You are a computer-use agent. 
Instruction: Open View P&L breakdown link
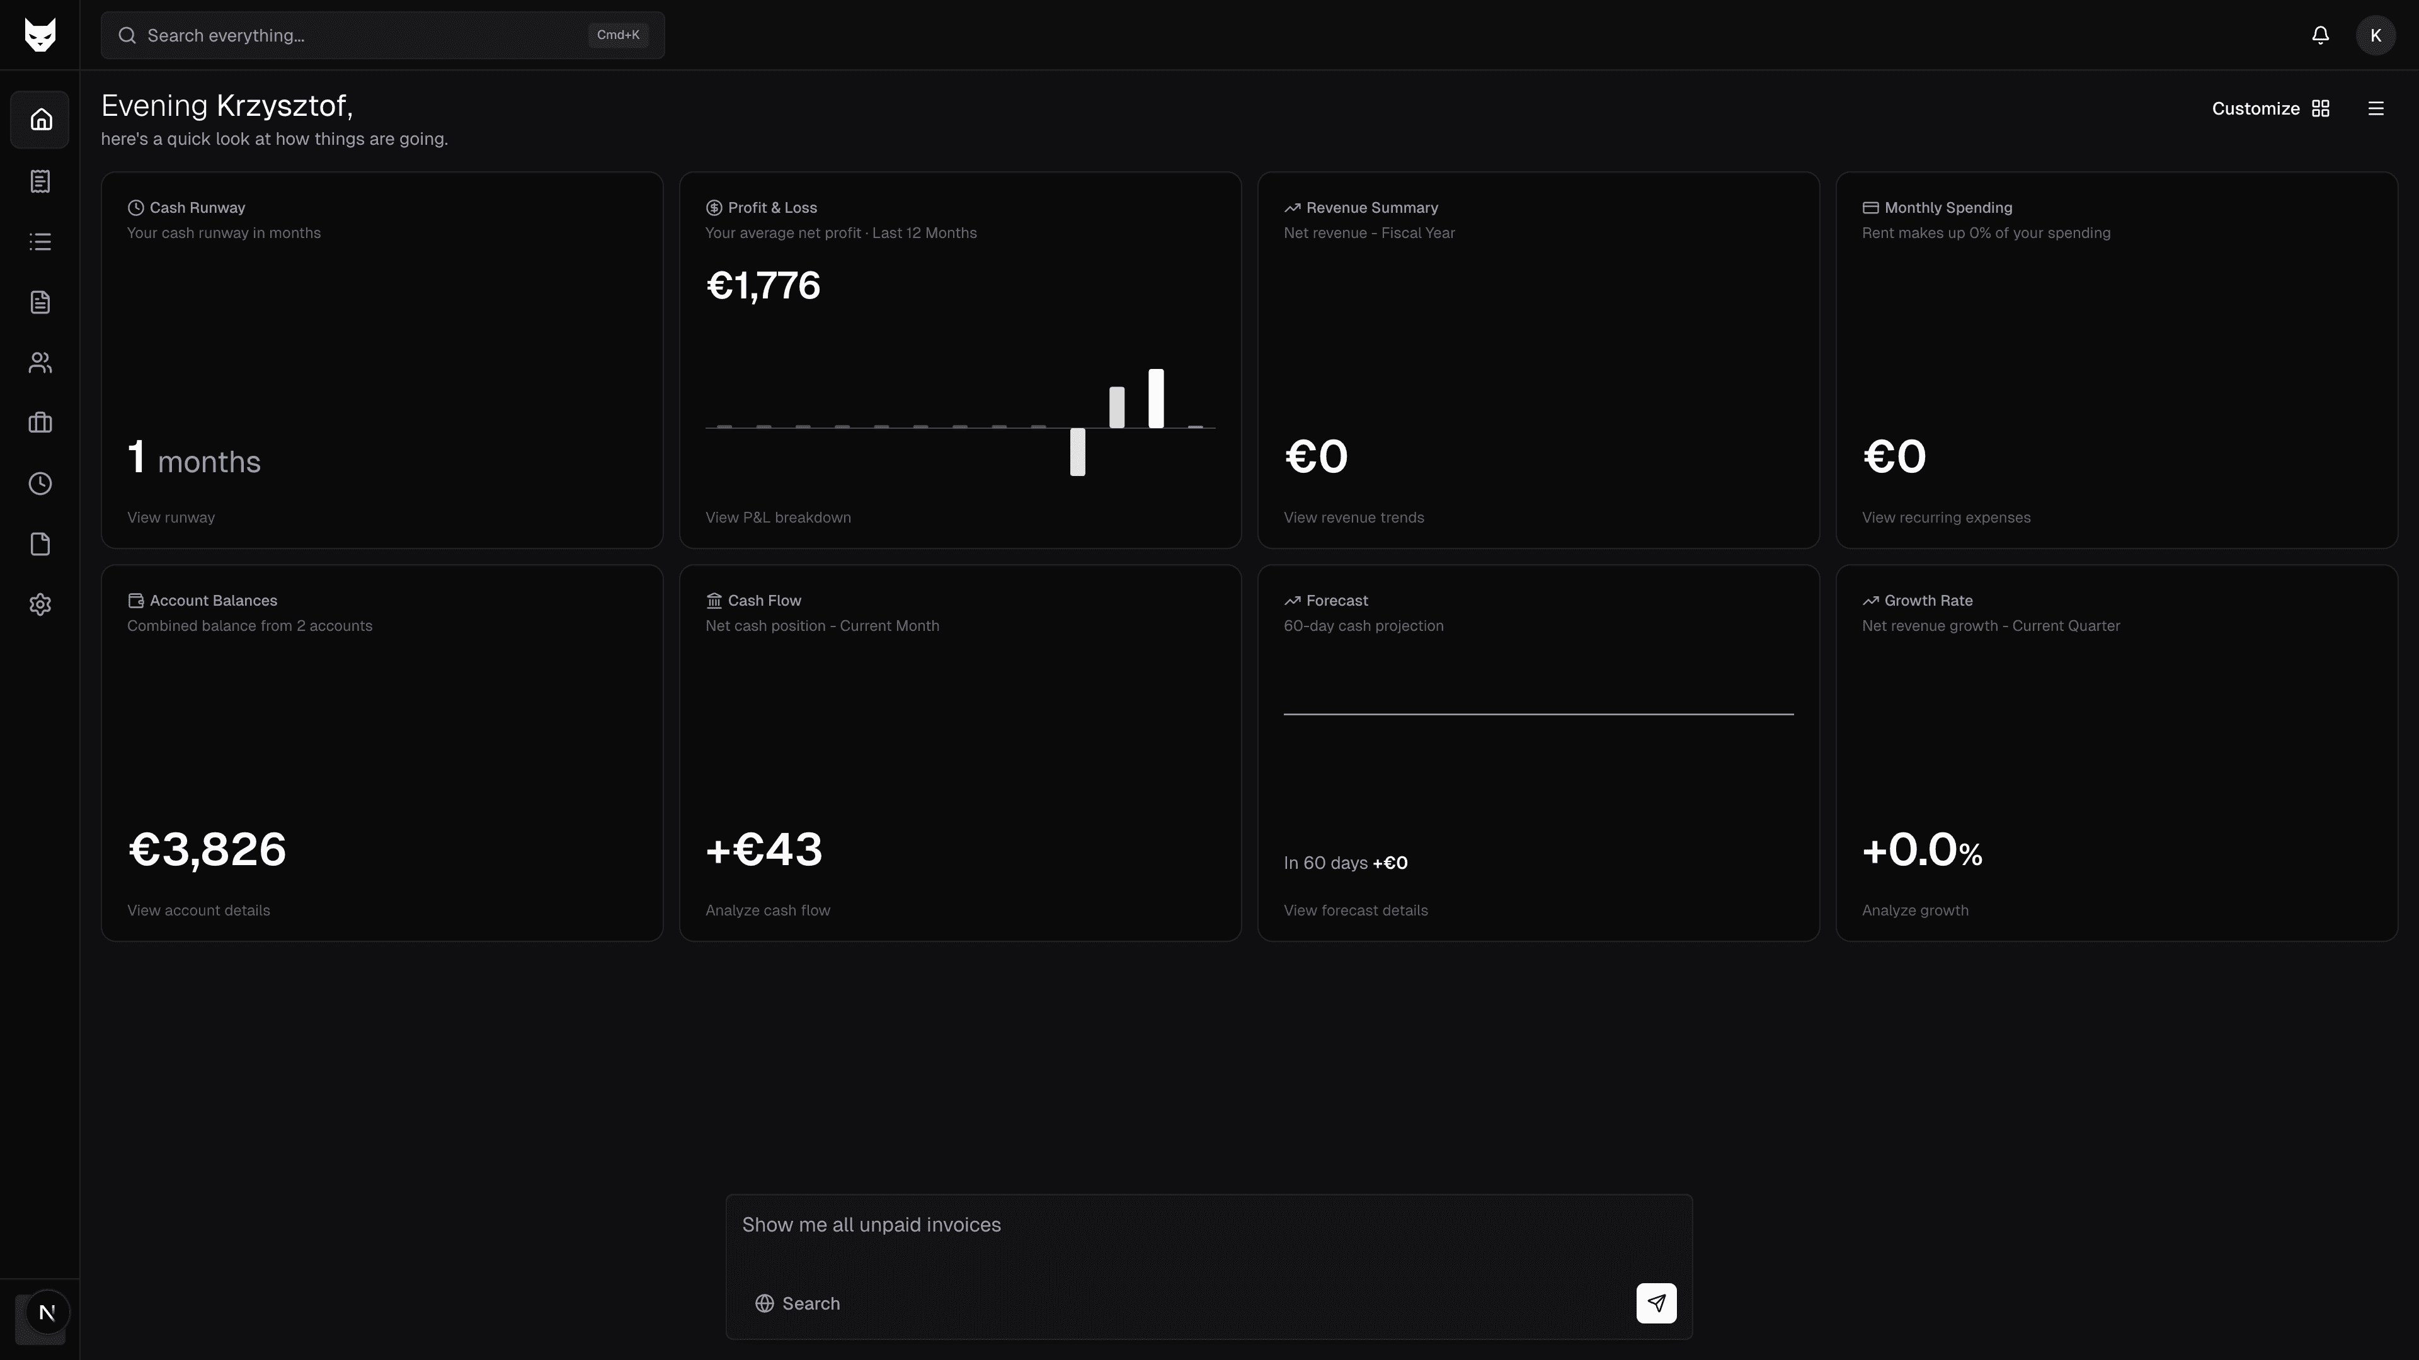click(x=777, y=517)
